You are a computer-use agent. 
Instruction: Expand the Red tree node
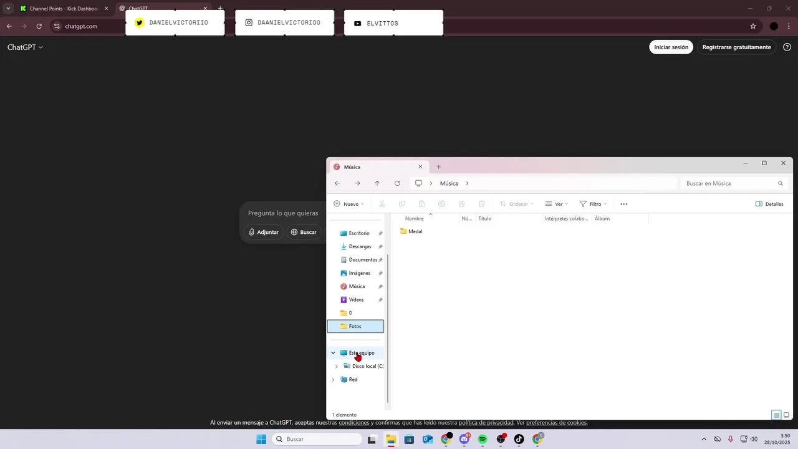[x=333, y=379]
